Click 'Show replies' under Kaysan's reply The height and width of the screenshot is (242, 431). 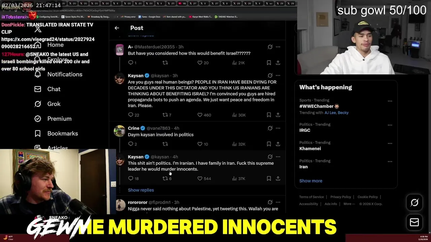(x=141, y=190)
